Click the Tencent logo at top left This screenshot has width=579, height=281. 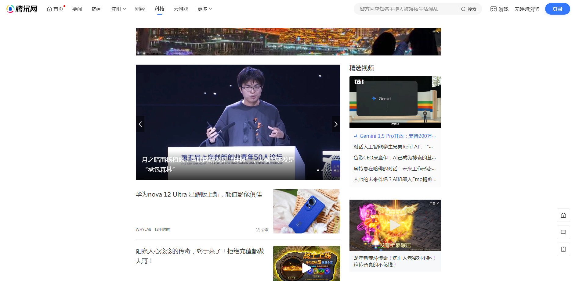coord(22,9)
